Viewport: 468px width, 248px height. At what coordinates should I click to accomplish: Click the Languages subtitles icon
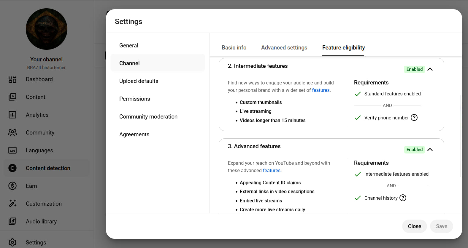[12, 150]
